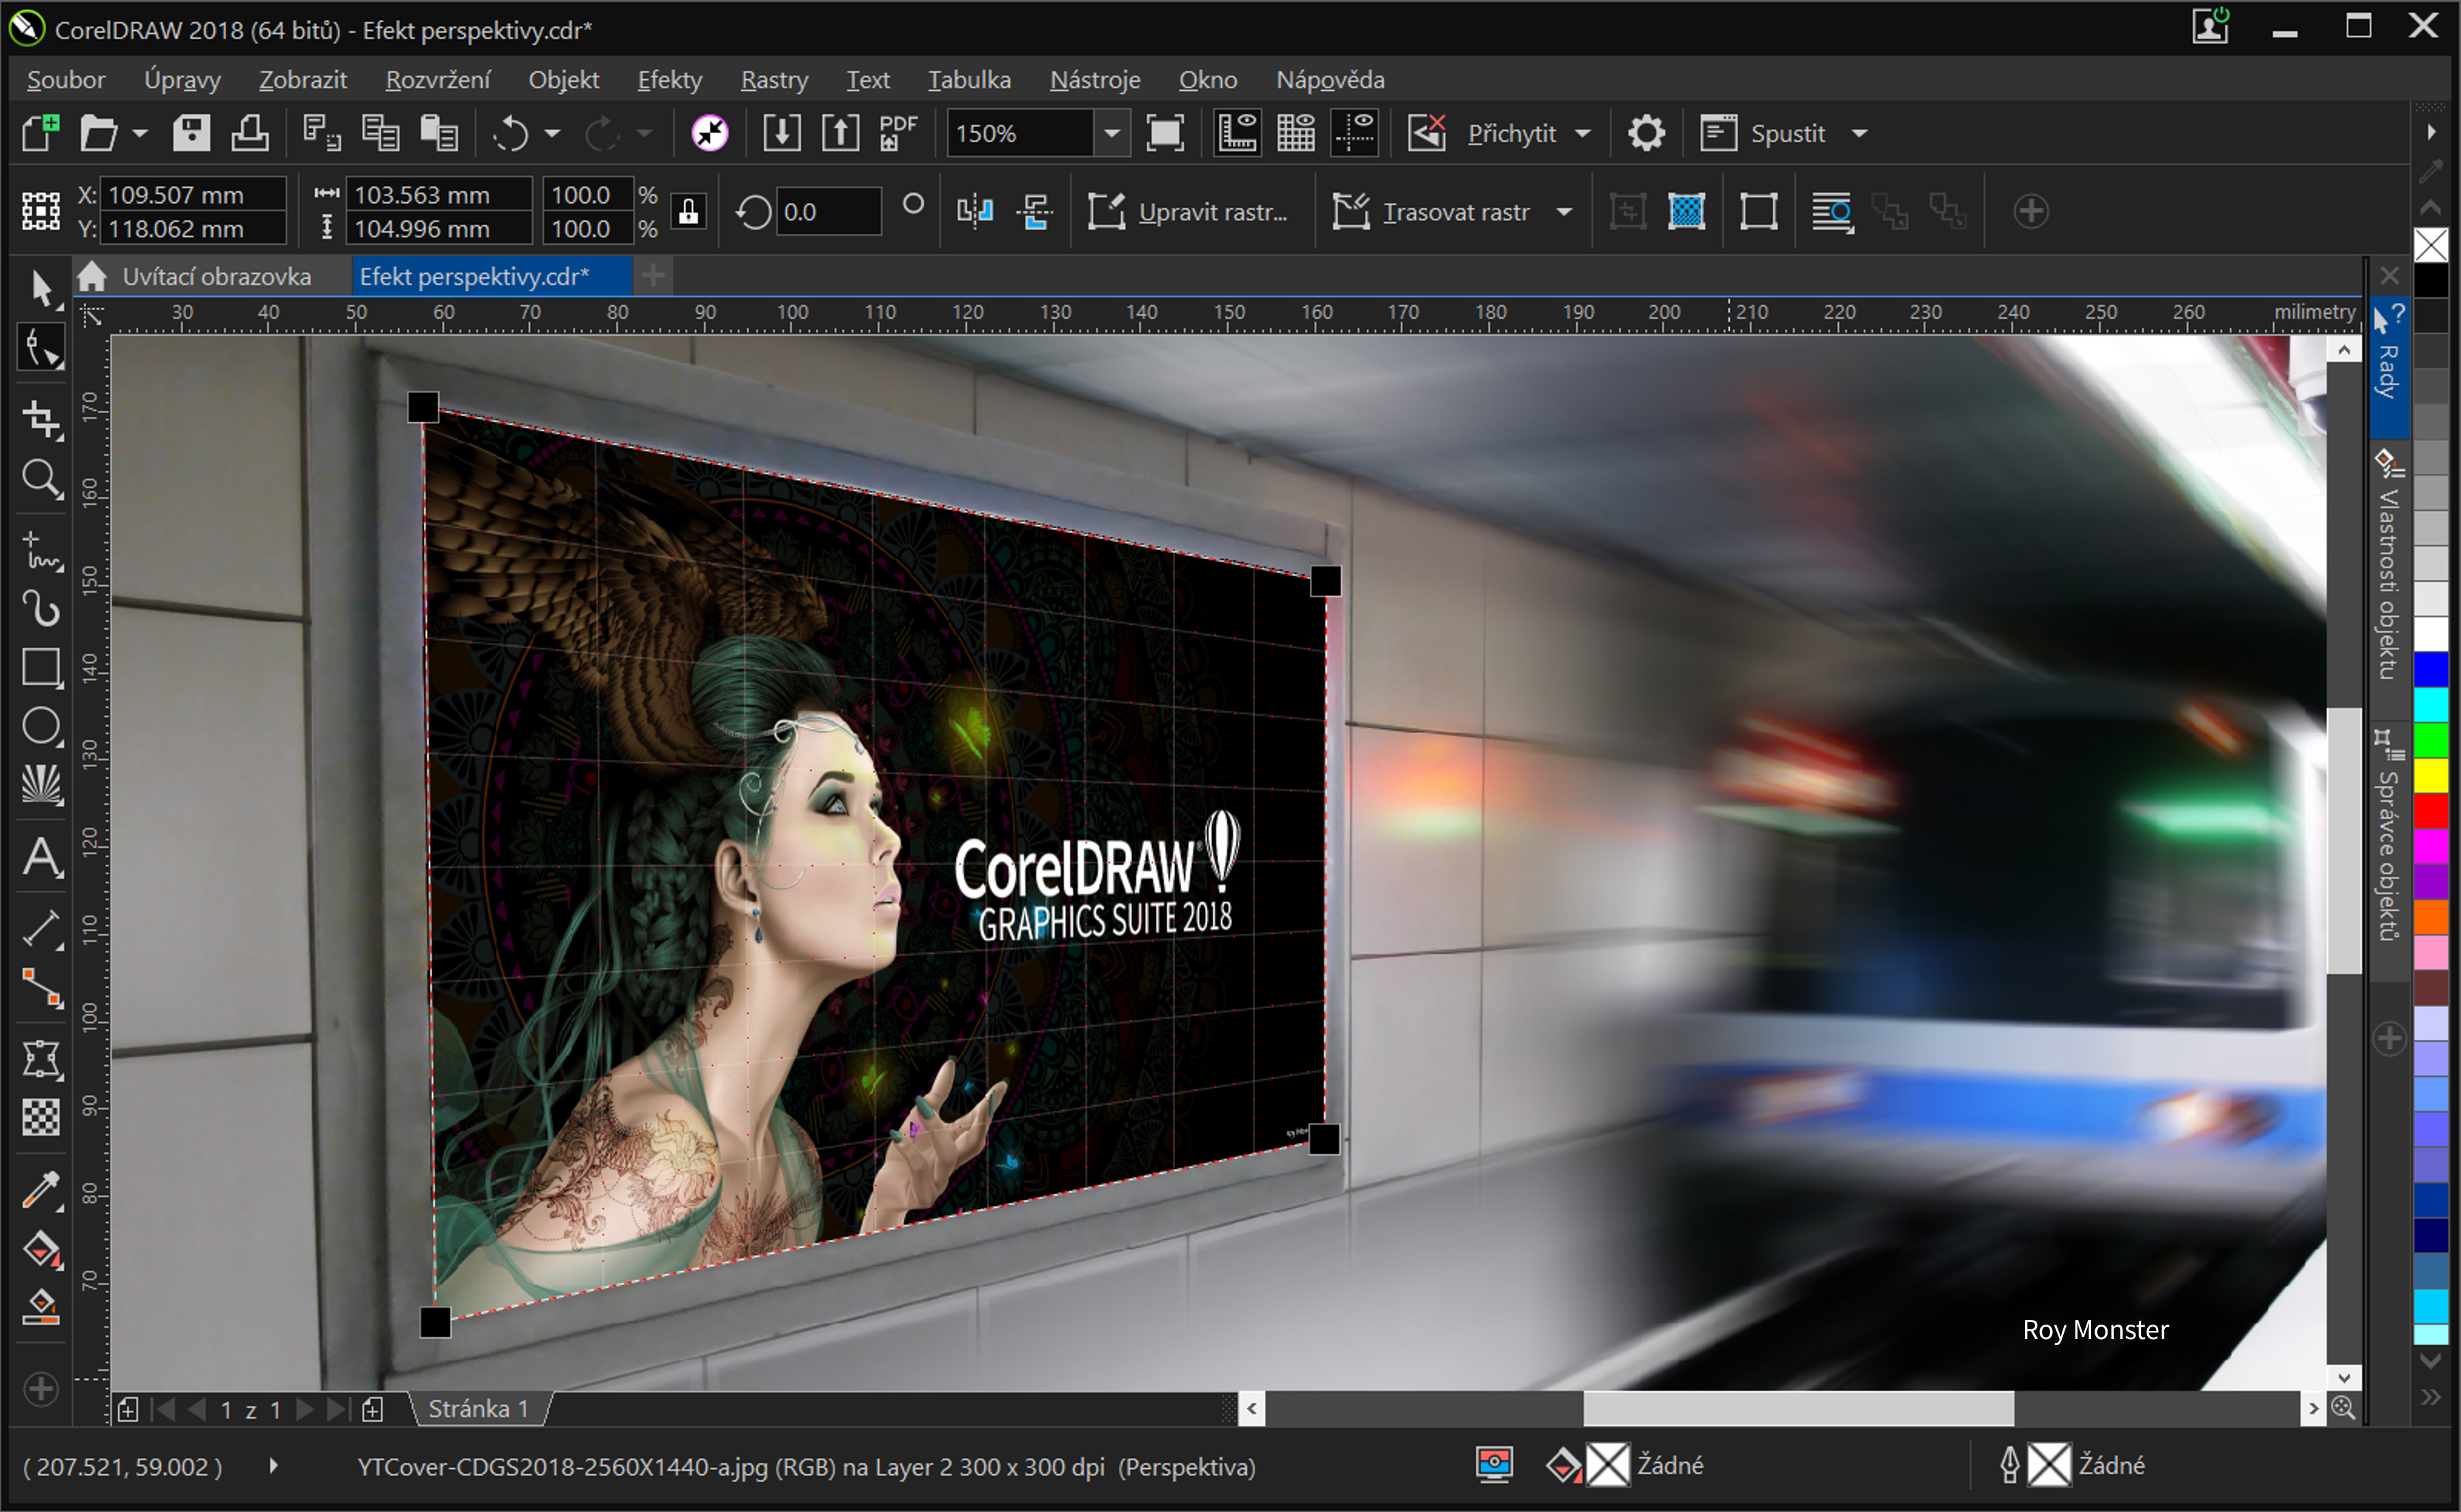Image resolution: width=2461 pixels, height=1512 pixels.
Task: Click Trasovat rastr button
Action: point(1432,211)
